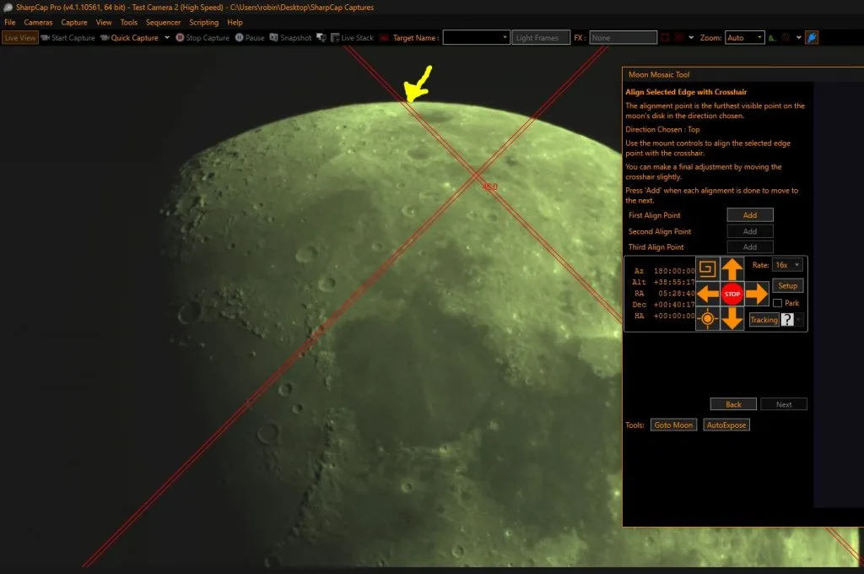Click the Quick Capture button
This screenshot has width=864, height=574.
(x=129, y=37)
